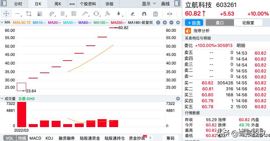Click the 15:00 trade detail row
Image resolution: width=270 pixels, height=141 pixels.
click(x=251, y=107)
